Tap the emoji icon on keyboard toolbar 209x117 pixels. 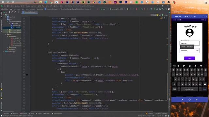tap(178, 66)
